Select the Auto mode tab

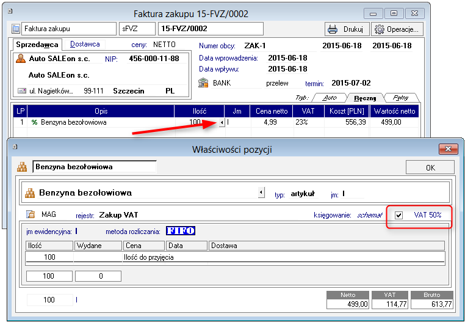(330, 98)
